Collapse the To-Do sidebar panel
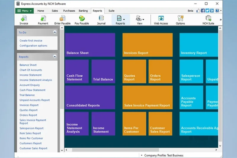 55,32
